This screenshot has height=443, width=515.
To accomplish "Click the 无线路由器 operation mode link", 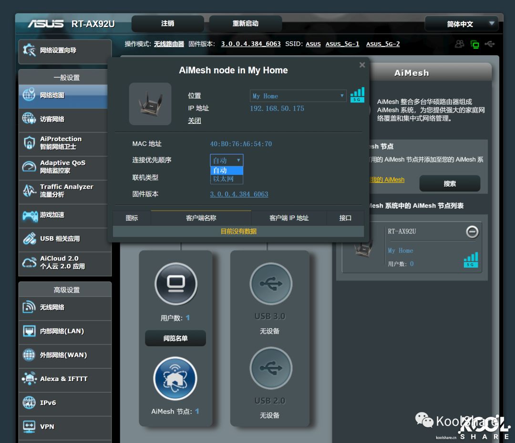I will pyautogui.click(x=169, y=44).
